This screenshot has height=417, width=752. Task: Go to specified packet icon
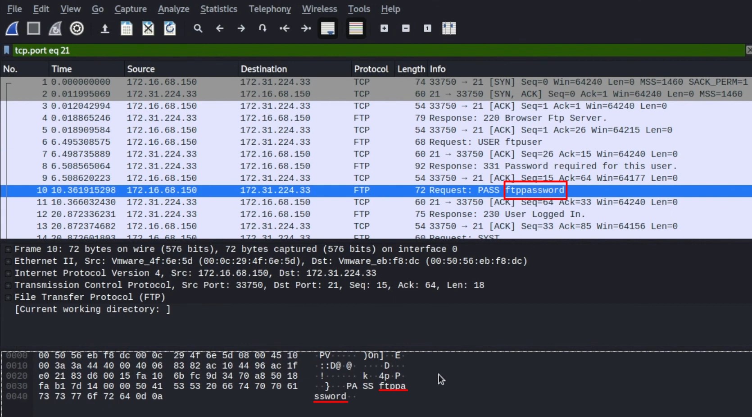(x=263, y=28)
